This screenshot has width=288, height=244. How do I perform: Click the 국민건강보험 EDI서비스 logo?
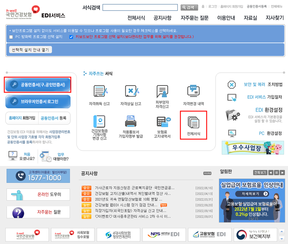35,13
